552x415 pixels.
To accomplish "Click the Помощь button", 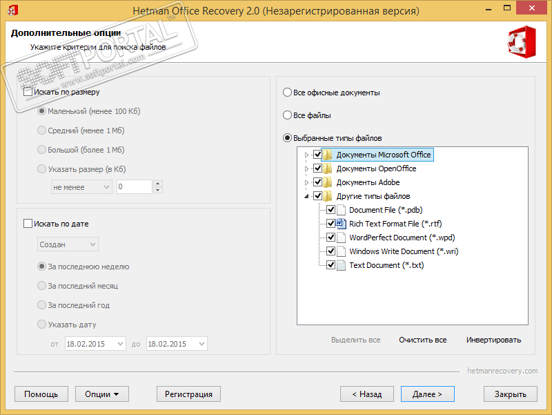I will coord(41,394).
